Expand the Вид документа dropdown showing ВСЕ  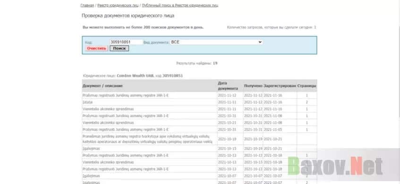216,42
